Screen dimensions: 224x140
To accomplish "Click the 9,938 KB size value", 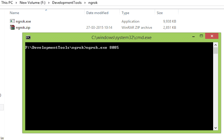I will pyautogui.click(x=169, y=21).
